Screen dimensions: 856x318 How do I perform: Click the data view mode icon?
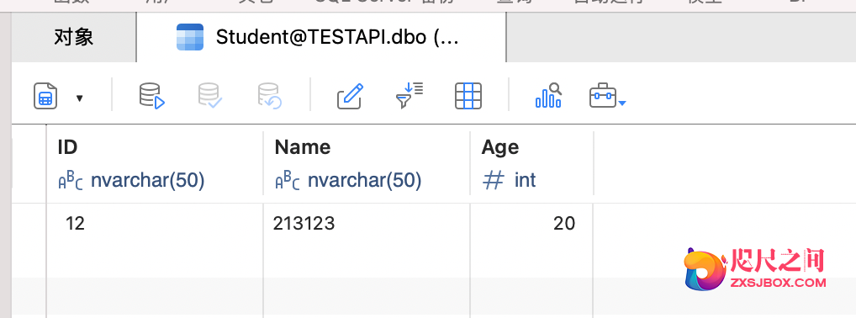pos(45,96)
